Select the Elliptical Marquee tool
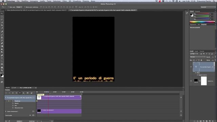The image size is (217, 122). 2,17
